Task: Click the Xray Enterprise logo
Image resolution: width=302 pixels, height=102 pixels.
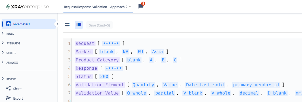Action: 28,7
